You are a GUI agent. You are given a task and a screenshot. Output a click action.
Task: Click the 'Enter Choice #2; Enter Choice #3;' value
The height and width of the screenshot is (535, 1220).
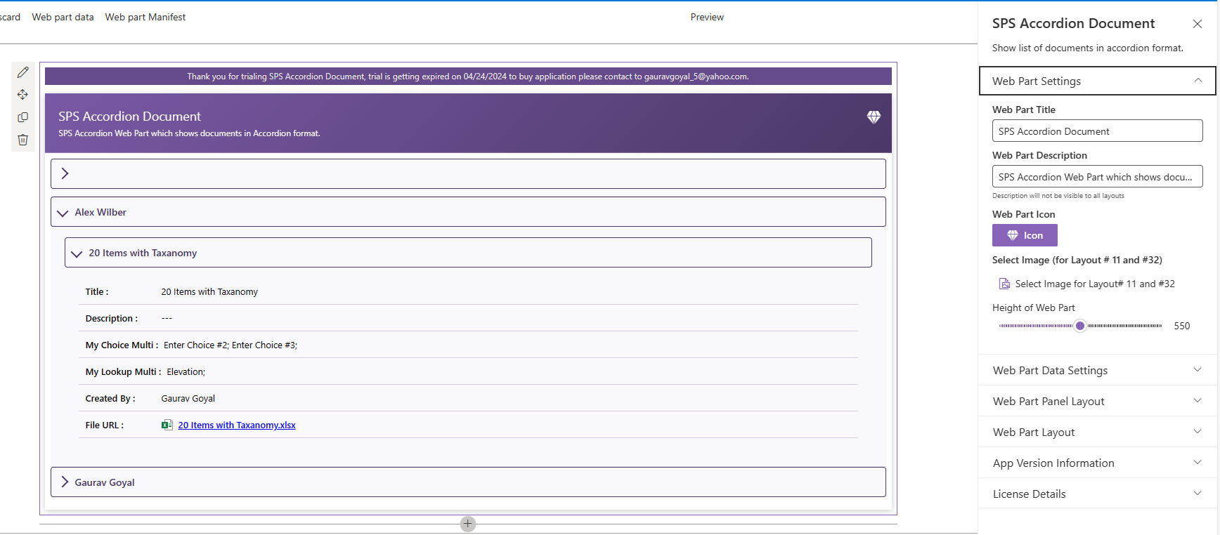(231, 345)
